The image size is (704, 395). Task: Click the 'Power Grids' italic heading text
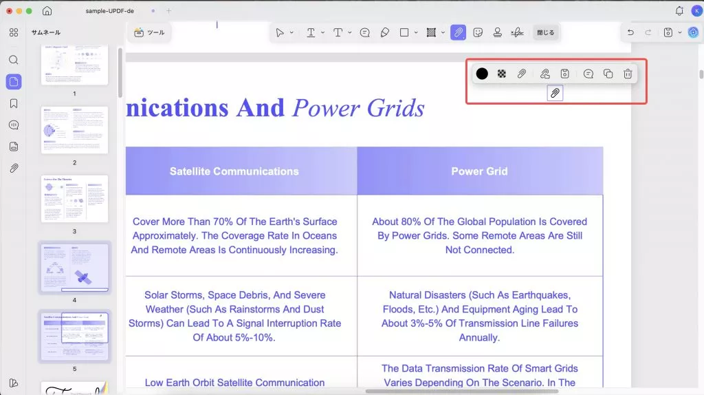click(358, 108)
